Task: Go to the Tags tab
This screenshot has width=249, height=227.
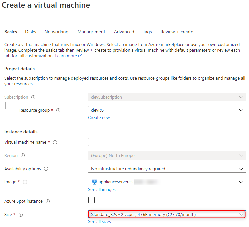Action: coord(147,32)
